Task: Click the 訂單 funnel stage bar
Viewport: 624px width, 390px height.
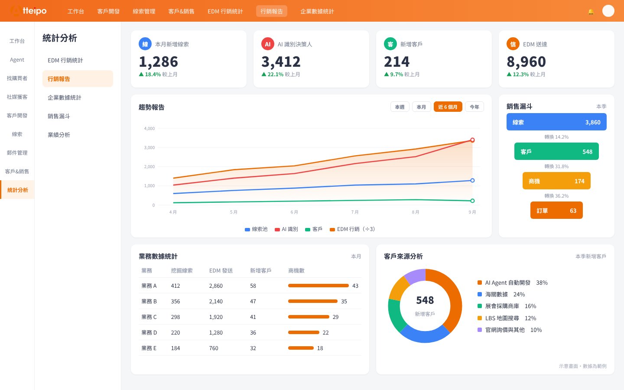Action: tap(556, 211)
